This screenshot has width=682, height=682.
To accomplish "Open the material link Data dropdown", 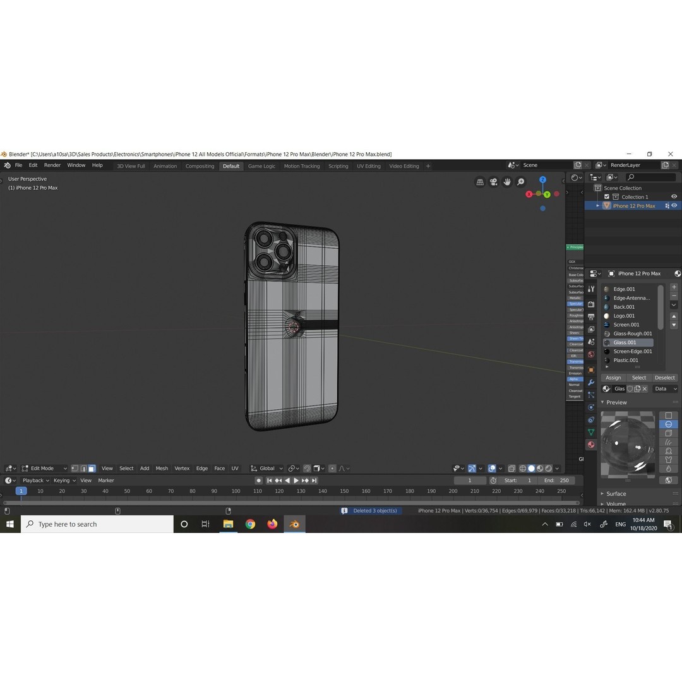I will [x=664, y=389].
